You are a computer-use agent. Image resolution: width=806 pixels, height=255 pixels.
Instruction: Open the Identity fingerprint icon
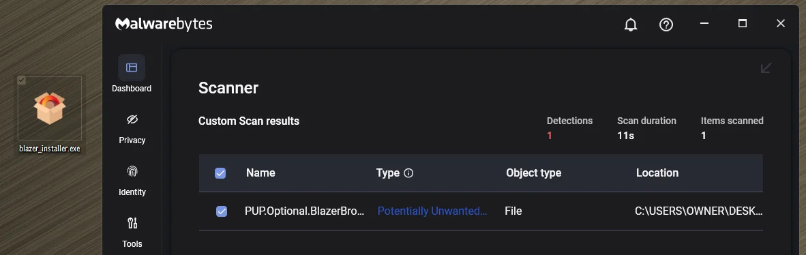[x=132, y=171]
